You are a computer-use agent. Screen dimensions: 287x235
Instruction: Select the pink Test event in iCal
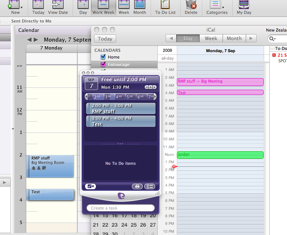(x=220, y=92)
